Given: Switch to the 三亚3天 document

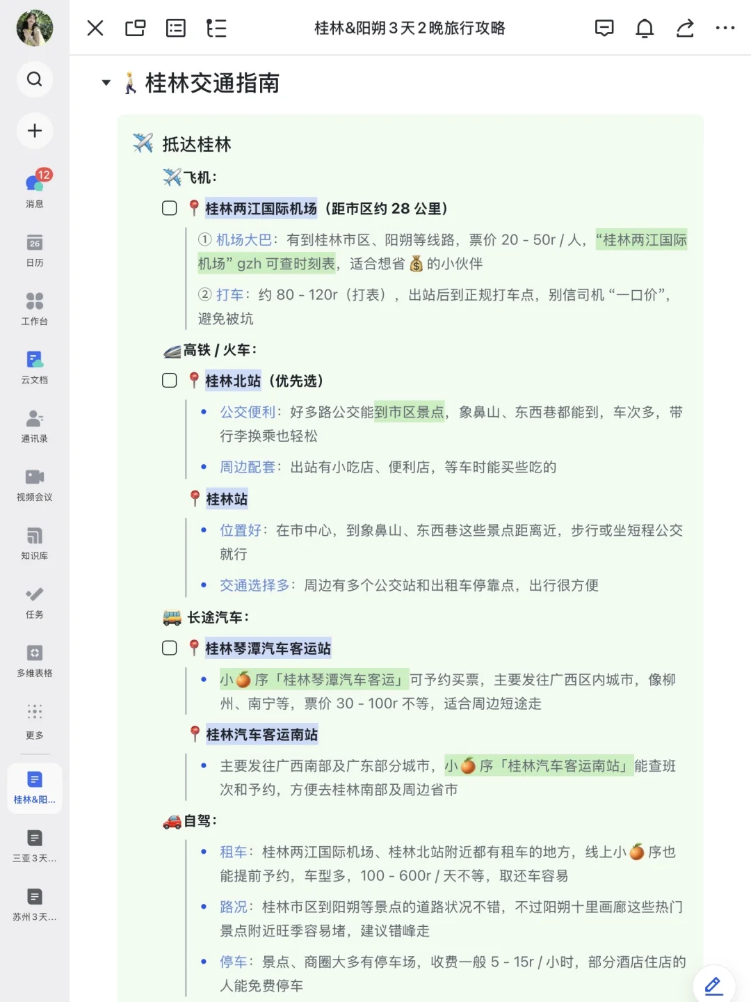Looking at the screenshot, I should tap(35, 845).
